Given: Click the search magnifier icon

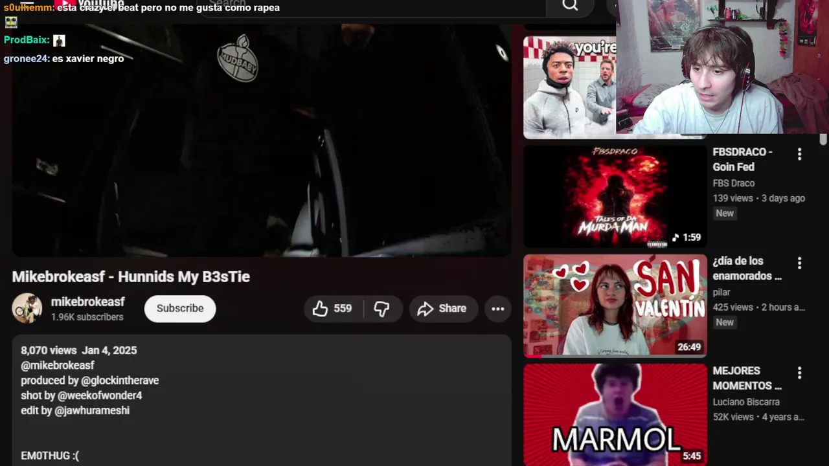Looking at the screenshot, I should (570, 5).
